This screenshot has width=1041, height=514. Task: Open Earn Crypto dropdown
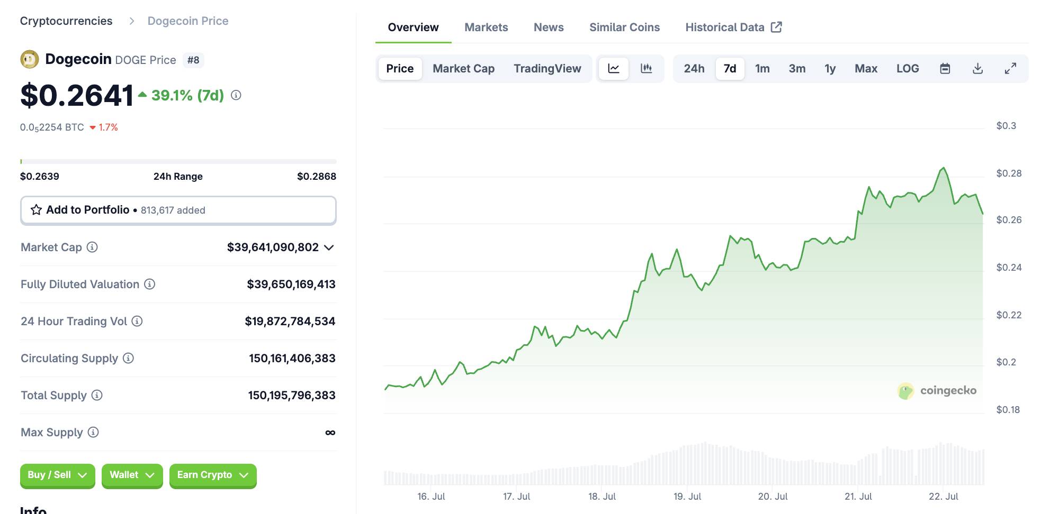213,475
